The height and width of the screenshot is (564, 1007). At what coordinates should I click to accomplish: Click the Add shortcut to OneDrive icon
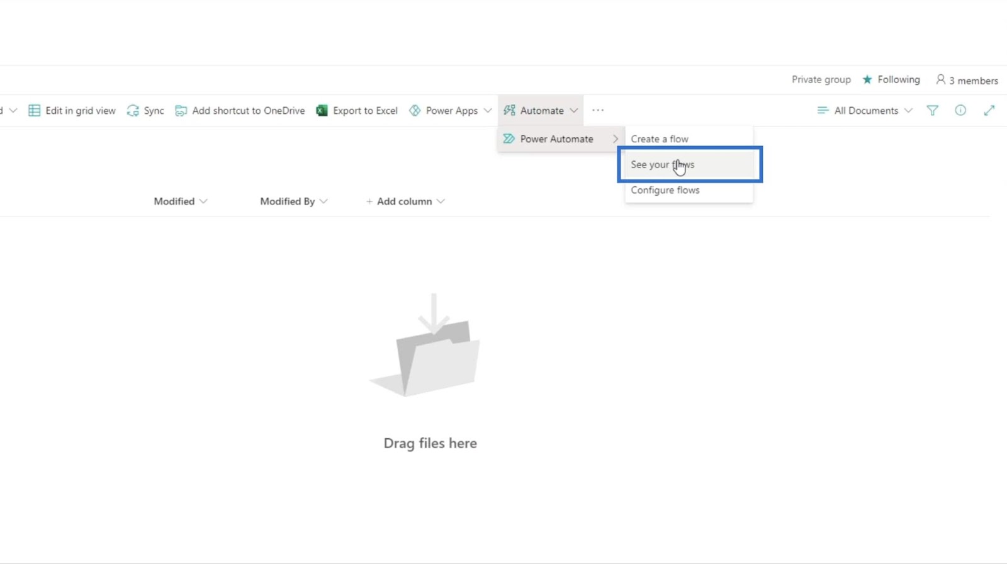181,111
